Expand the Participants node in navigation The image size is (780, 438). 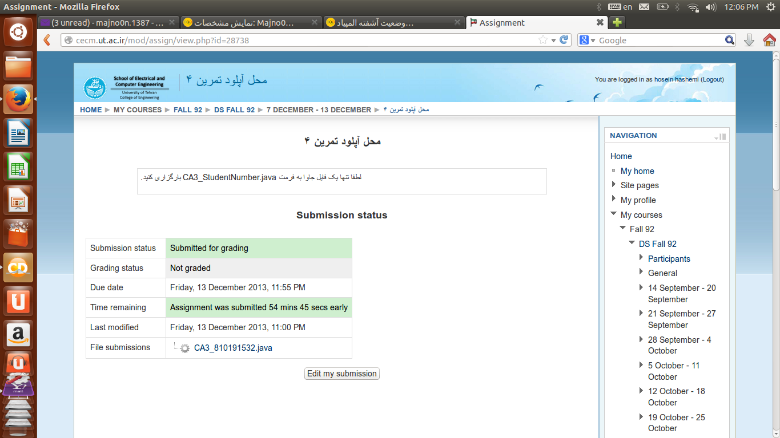tap(641, 258)
